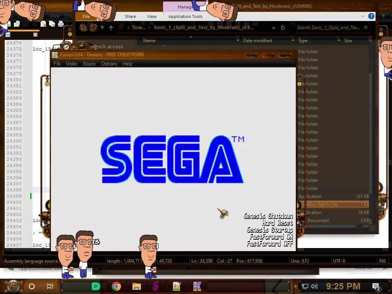Toggle INS insert mode in the status bar

(382, 261)
